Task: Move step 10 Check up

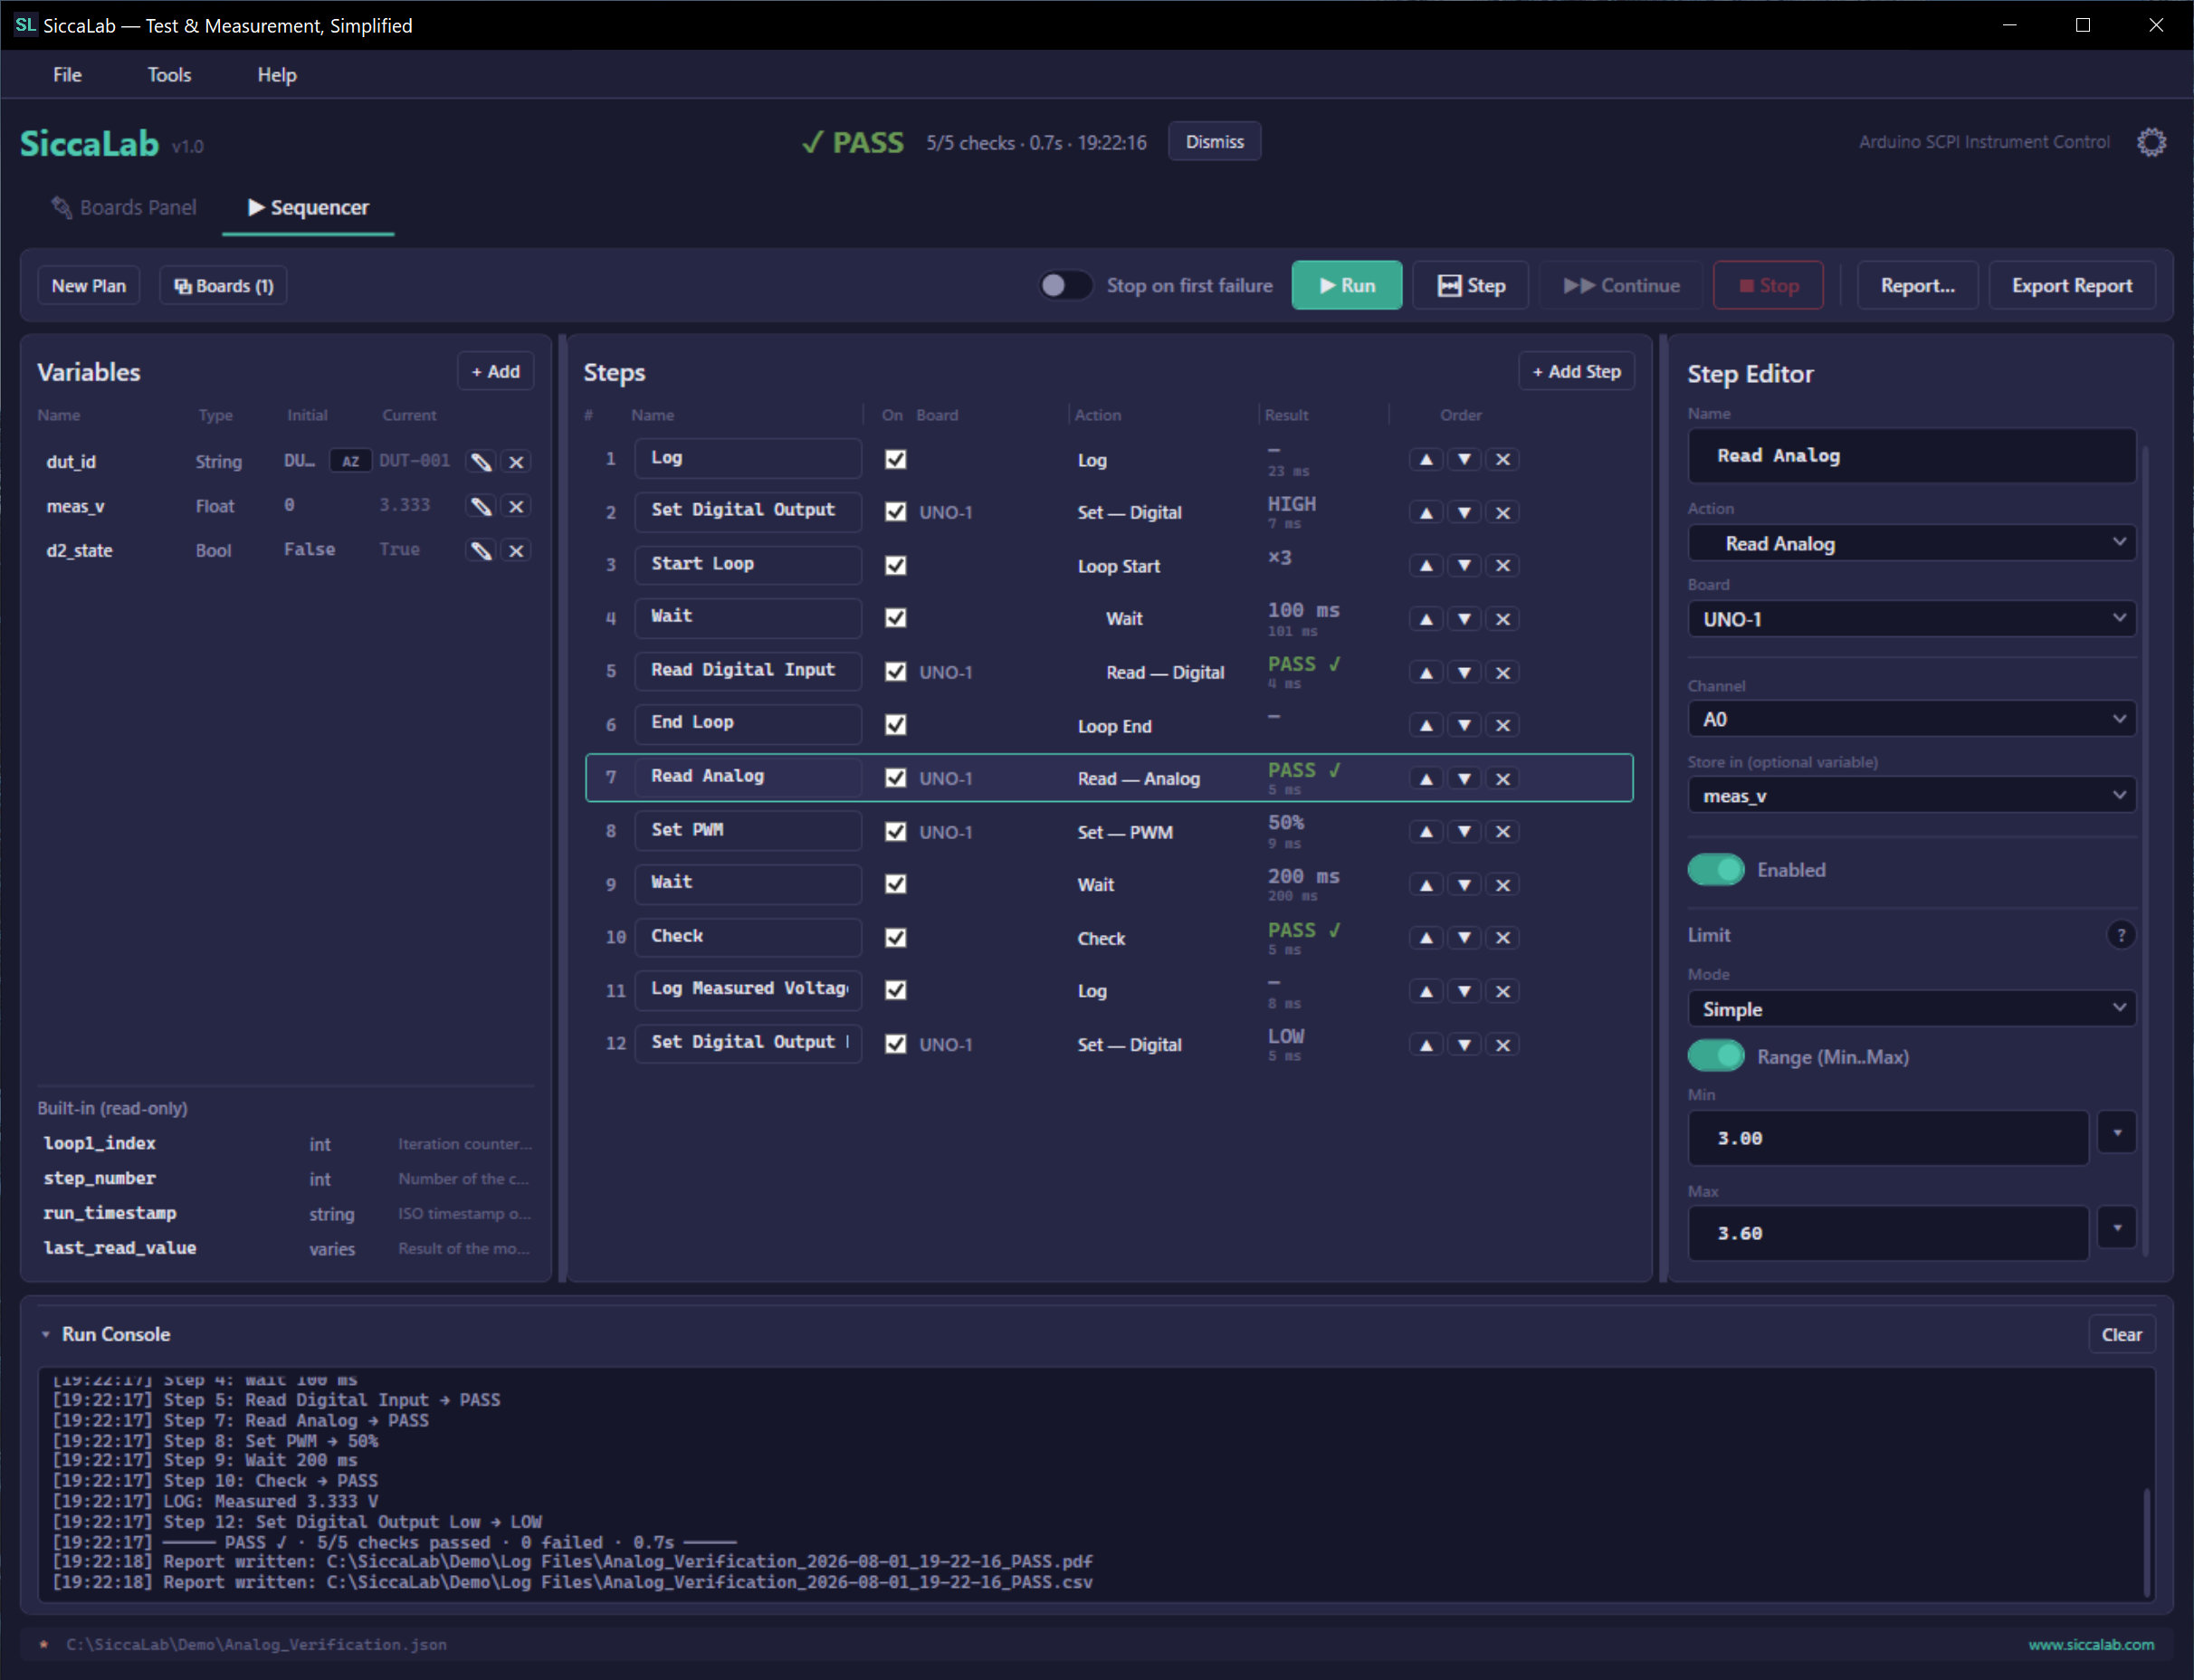Action: click(1426, 937)
